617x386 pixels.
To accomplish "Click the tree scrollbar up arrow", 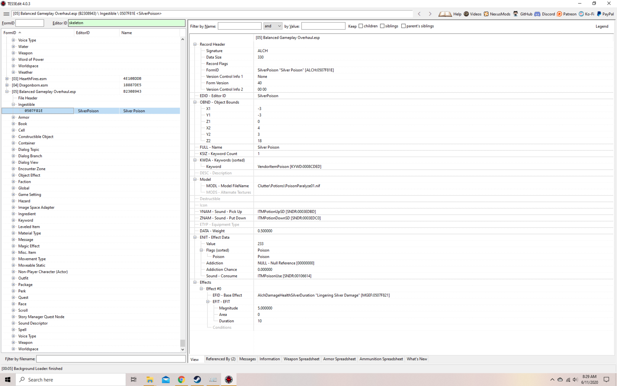I will (x=182, y=39).
